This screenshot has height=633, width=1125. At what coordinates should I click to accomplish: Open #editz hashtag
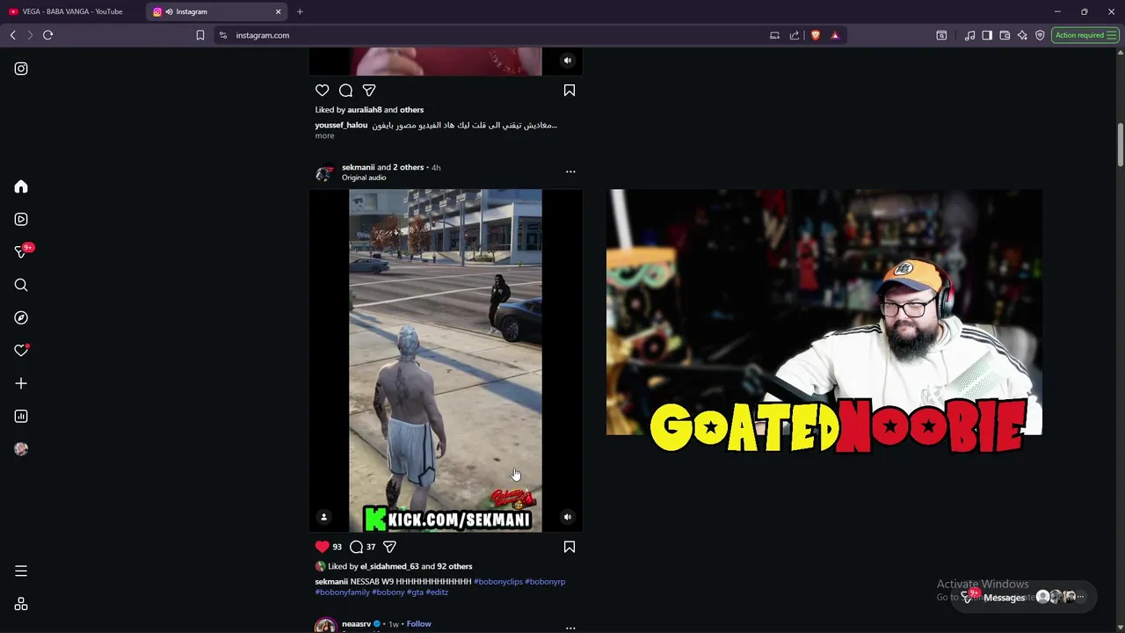[x=437, y=592]
